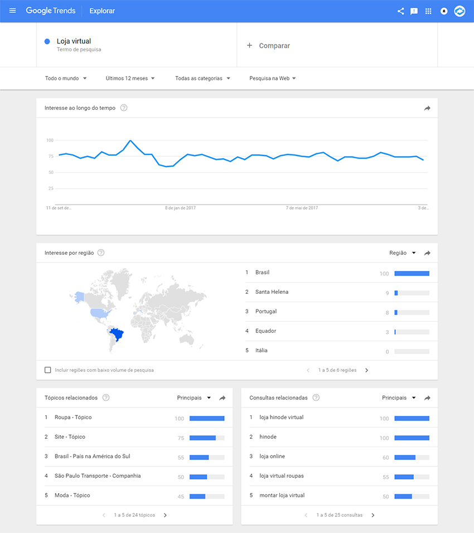Screen dimensions: 474x533
Task: Open help for Consultas relacionadas
Action: [316, 398]
